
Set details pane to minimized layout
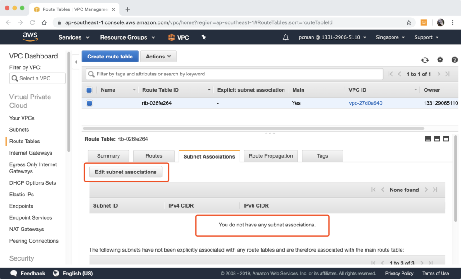(x=428, y=138)
